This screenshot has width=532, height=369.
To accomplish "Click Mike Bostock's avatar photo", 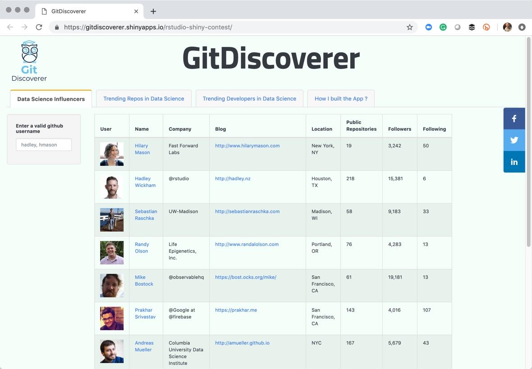I will [x=112, y=286].
